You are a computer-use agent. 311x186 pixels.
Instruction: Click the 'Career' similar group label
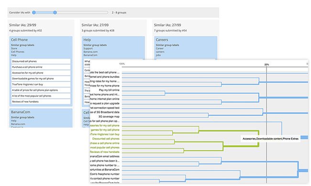(x=160, y=48)
